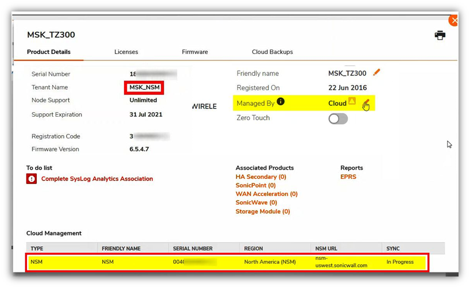This screenshot has width=470, height=288.
Task: Click the MSK_TZ300 dialog title
Action: pos(51,35)
